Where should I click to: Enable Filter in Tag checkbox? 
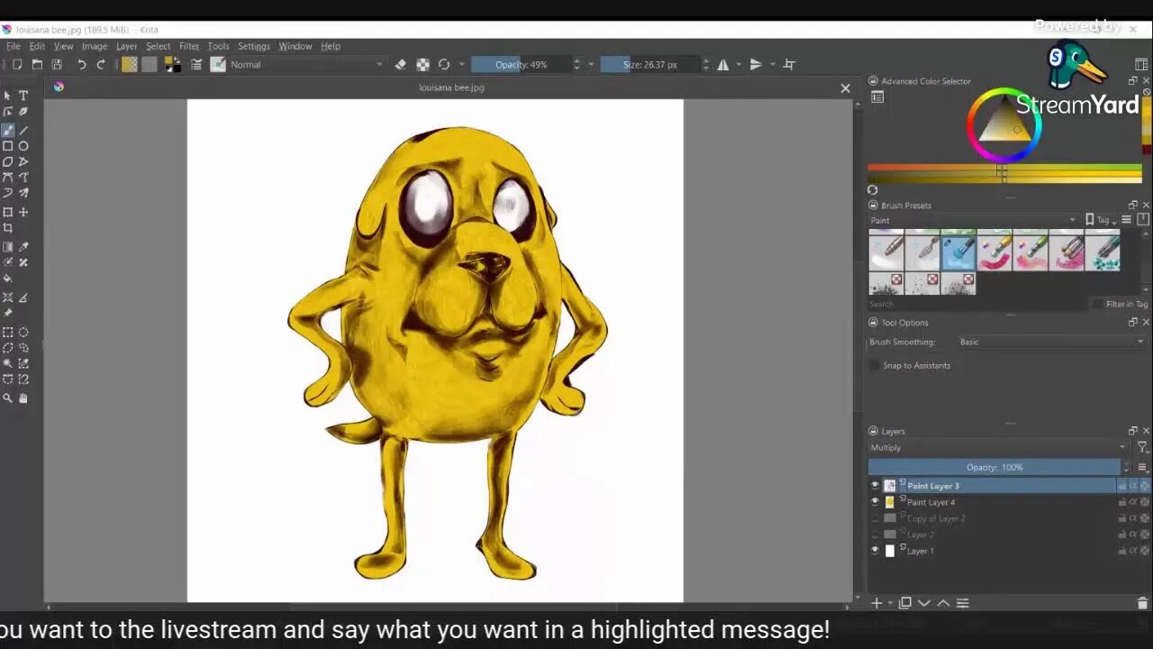[x=1097, y=304]
